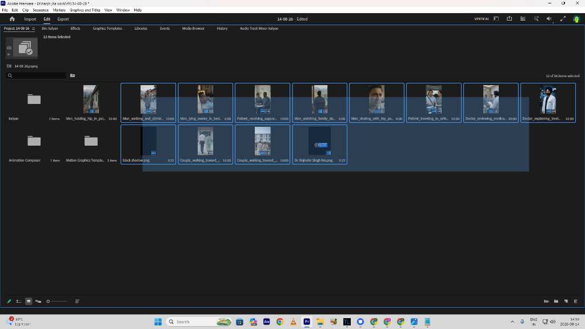Open the Import workspace
585x329 pixels.
(x=30, y=19)
